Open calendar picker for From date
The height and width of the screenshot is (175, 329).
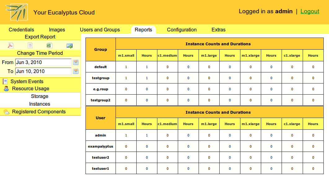click(x=76, y=62)
